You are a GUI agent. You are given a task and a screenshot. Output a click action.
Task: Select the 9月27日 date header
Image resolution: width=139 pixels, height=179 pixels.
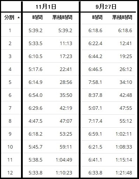(x=106, y=7)
